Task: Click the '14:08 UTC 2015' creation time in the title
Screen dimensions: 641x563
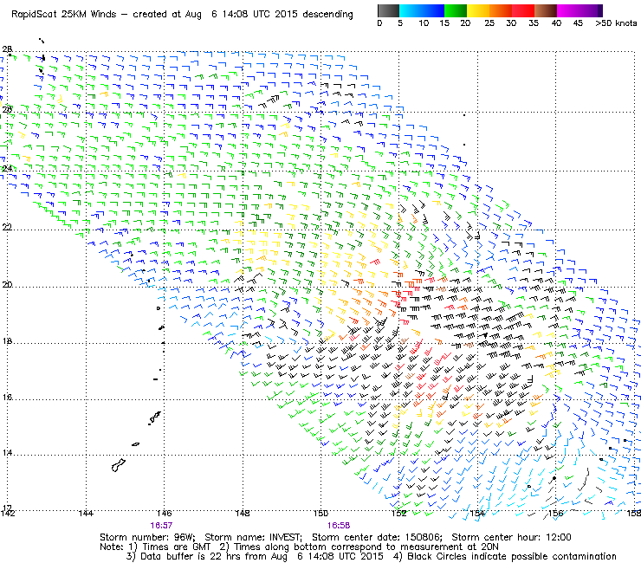Action: (x=259, y=15)
